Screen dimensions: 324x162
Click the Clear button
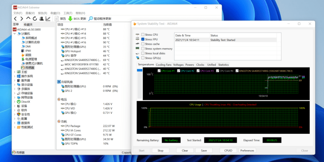pos(185,151)
